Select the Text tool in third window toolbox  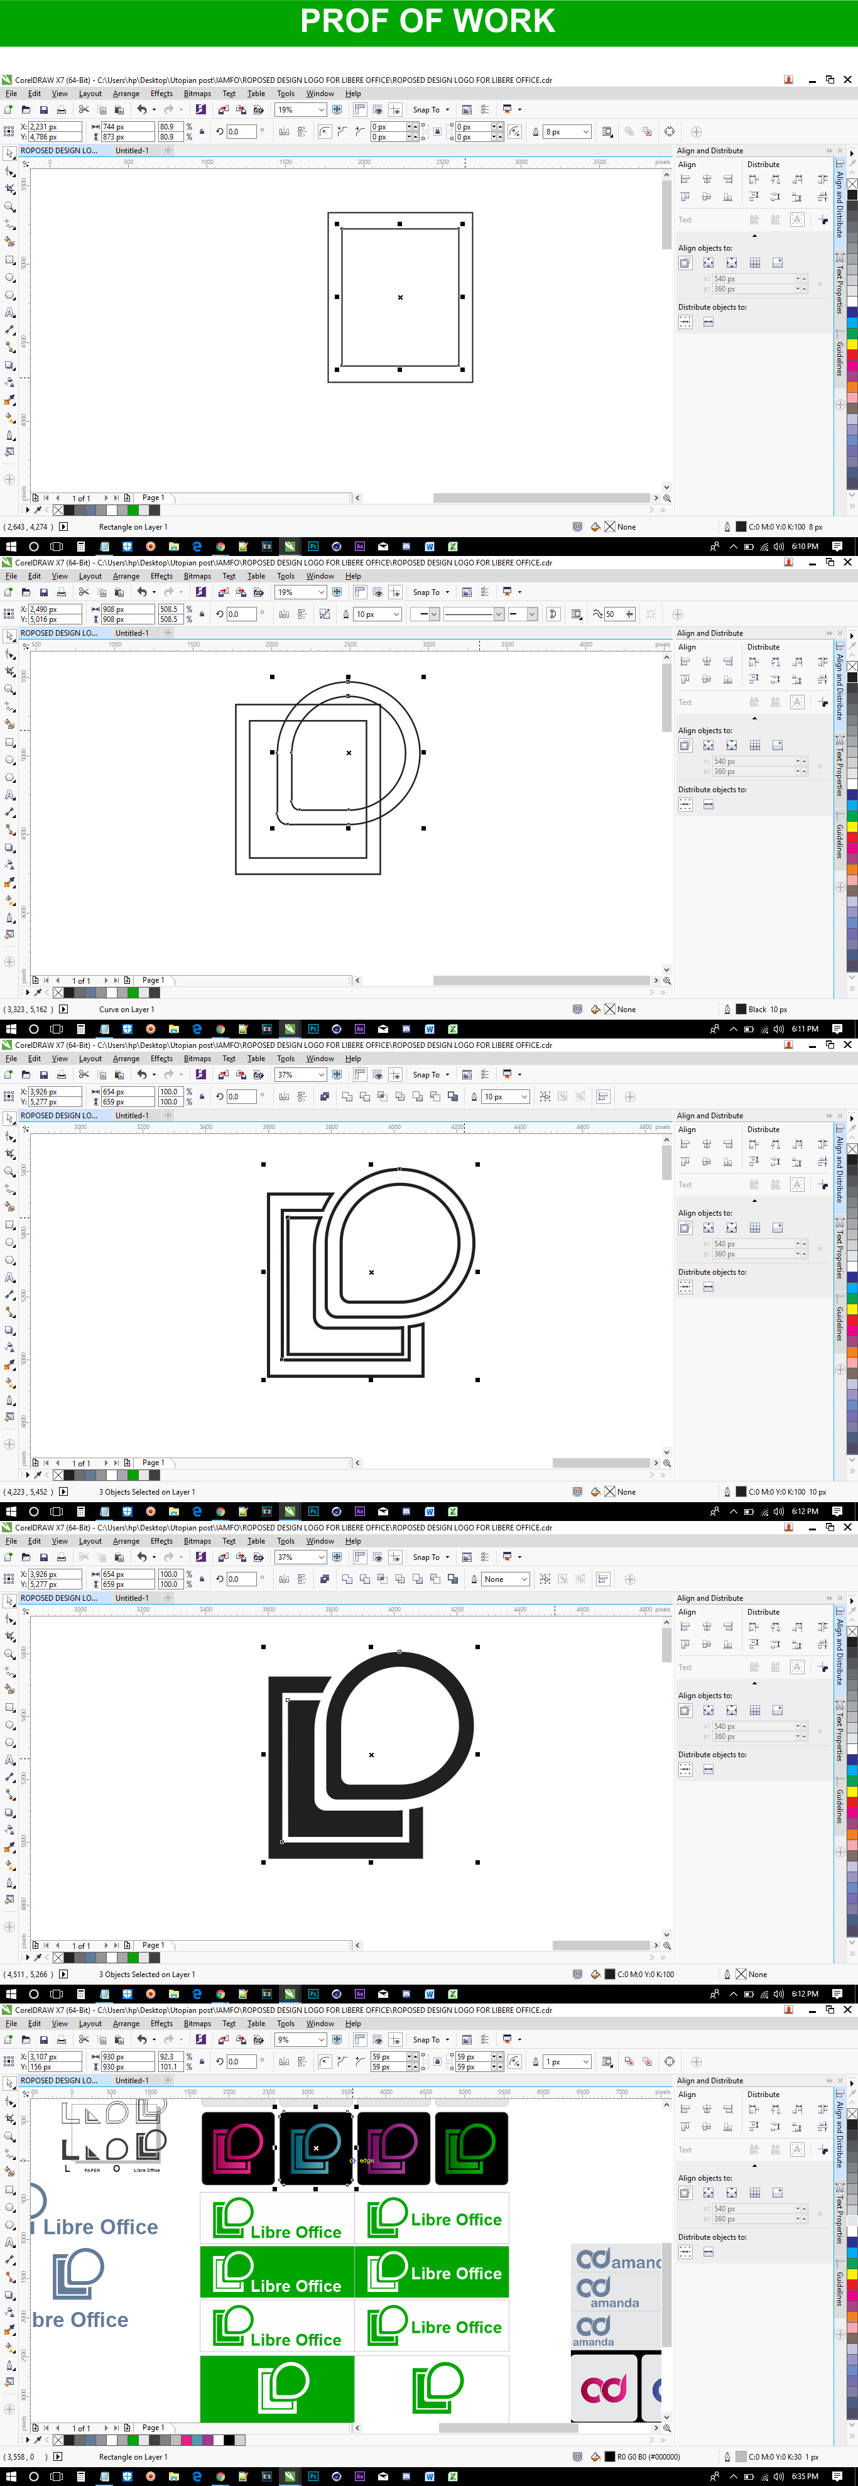click(9, 1278)
